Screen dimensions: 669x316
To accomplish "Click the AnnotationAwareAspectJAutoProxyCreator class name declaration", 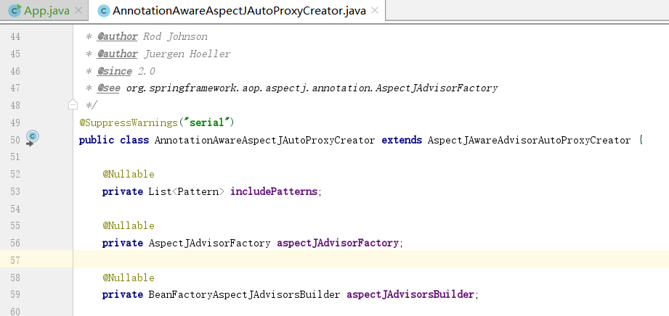I will [265, 140].
